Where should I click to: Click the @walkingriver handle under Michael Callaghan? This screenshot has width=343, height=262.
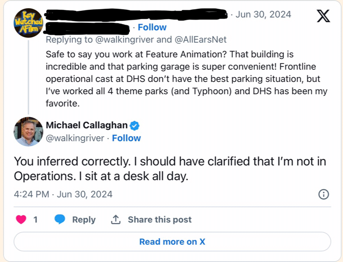click(75, 138)
